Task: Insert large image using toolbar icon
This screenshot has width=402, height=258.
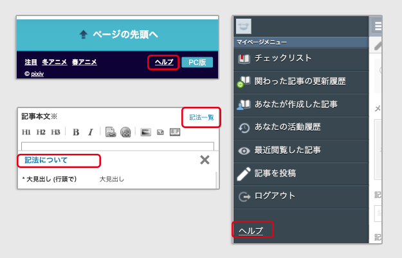Action: pyautogui.click(x=145, y=132)
